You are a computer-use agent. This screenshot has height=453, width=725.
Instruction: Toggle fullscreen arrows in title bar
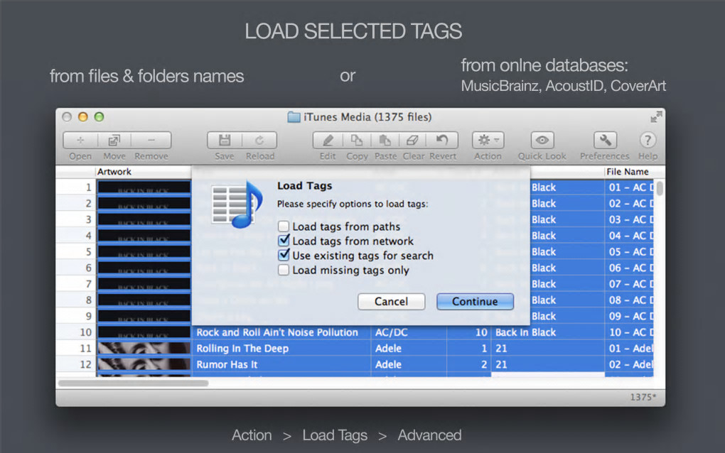point(655,117)
